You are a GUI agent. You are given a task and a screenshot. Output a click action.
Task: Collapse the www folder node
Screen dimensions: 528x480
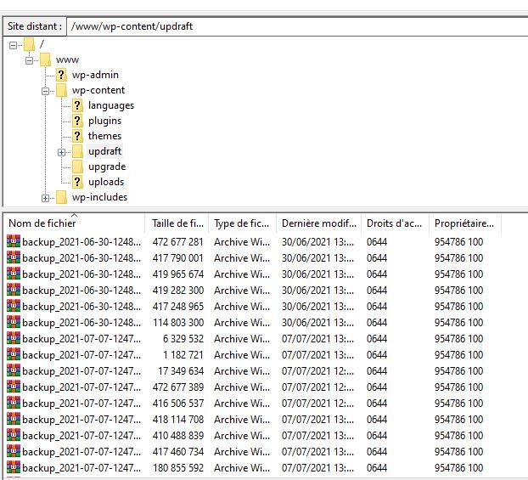[30, 60]
